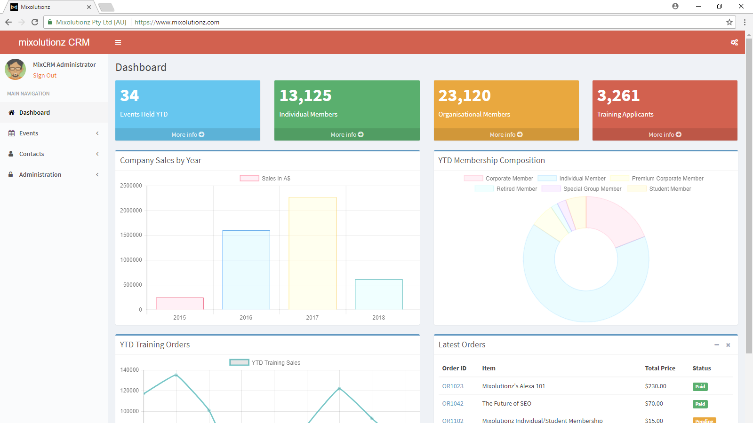Click the Mixolutionz's Alexa 101 item
This screenshot has width=753, height=423.
[x=513, y=386]
